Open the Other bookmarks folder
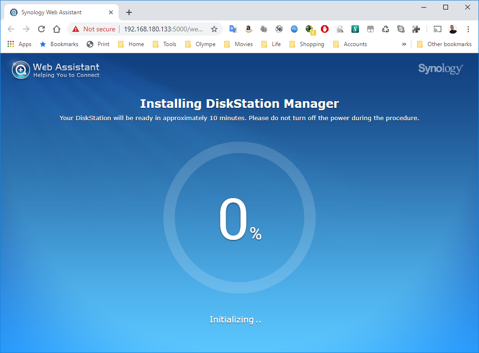The image size is (479, 353). click(x=445, y=44)
